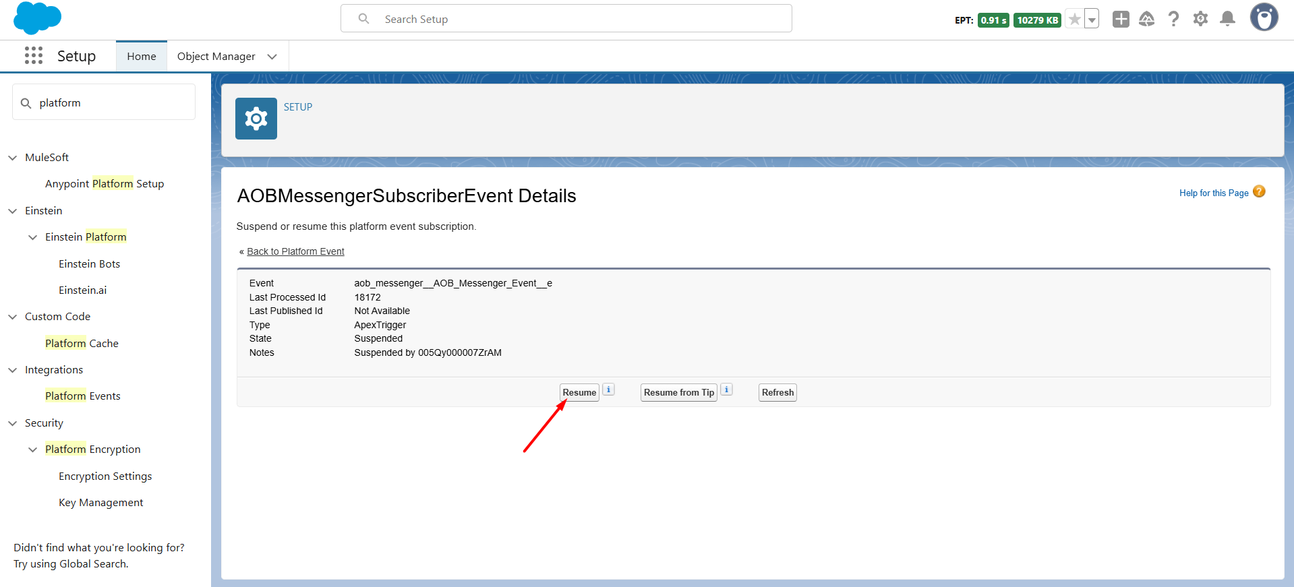Open Platform Events in sidebar
Screen dimensions: 1294x587
(83, 396)
